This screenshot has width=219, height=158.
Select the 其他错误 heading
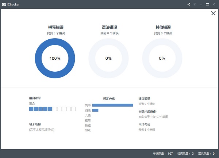point(163,27)
